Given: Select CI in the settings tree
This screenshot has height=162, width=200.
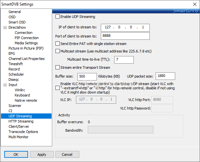Looking at the screenshot, I should tap(10, 111).
